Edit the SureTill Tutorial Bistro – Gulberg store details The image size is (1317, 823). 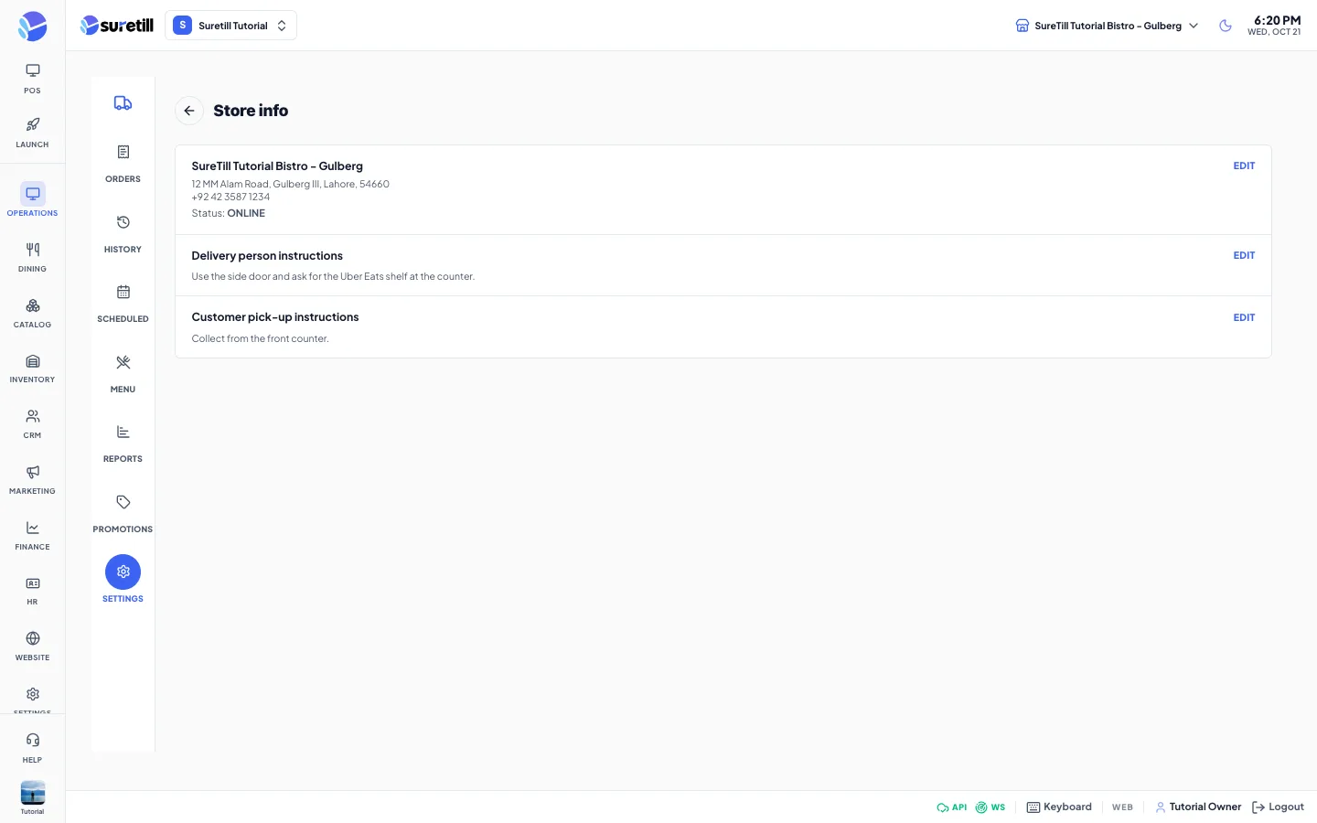(1244, 166)
